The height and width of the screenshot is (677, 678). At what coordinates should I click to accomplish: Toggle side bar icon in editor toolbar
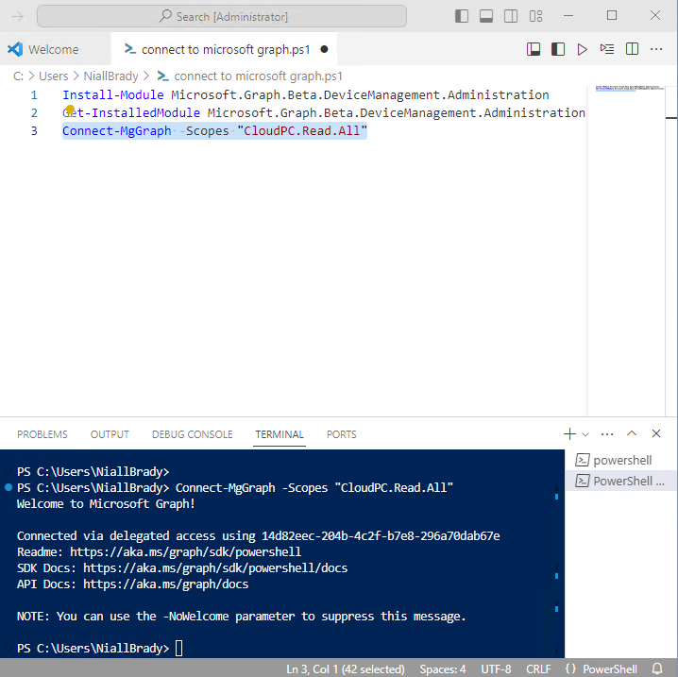click(x=558, y=49)
